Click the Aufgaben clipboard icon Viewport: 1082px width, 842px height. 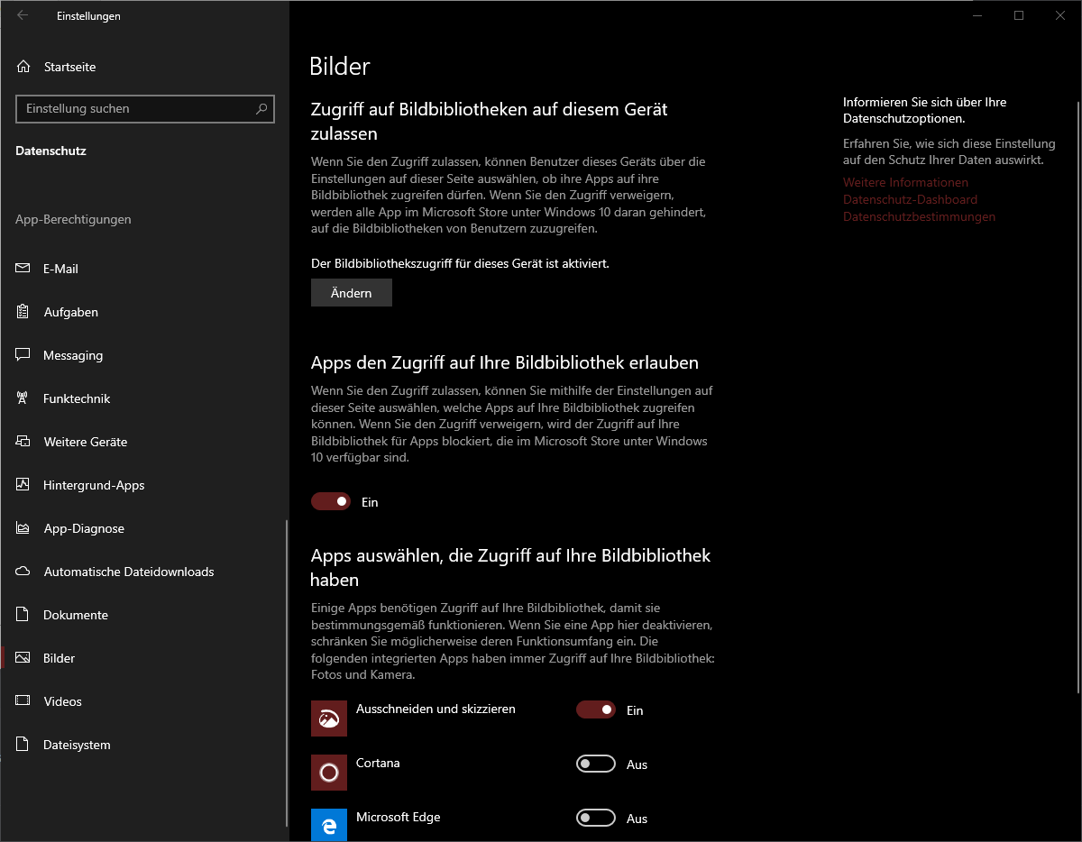pos(23,312)
